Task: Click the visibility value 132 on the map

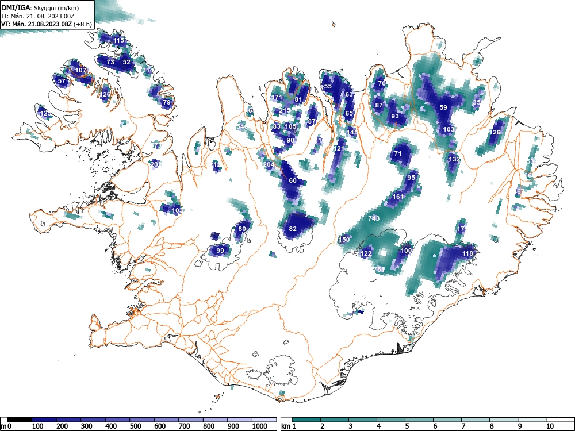Action: point(454,159)
